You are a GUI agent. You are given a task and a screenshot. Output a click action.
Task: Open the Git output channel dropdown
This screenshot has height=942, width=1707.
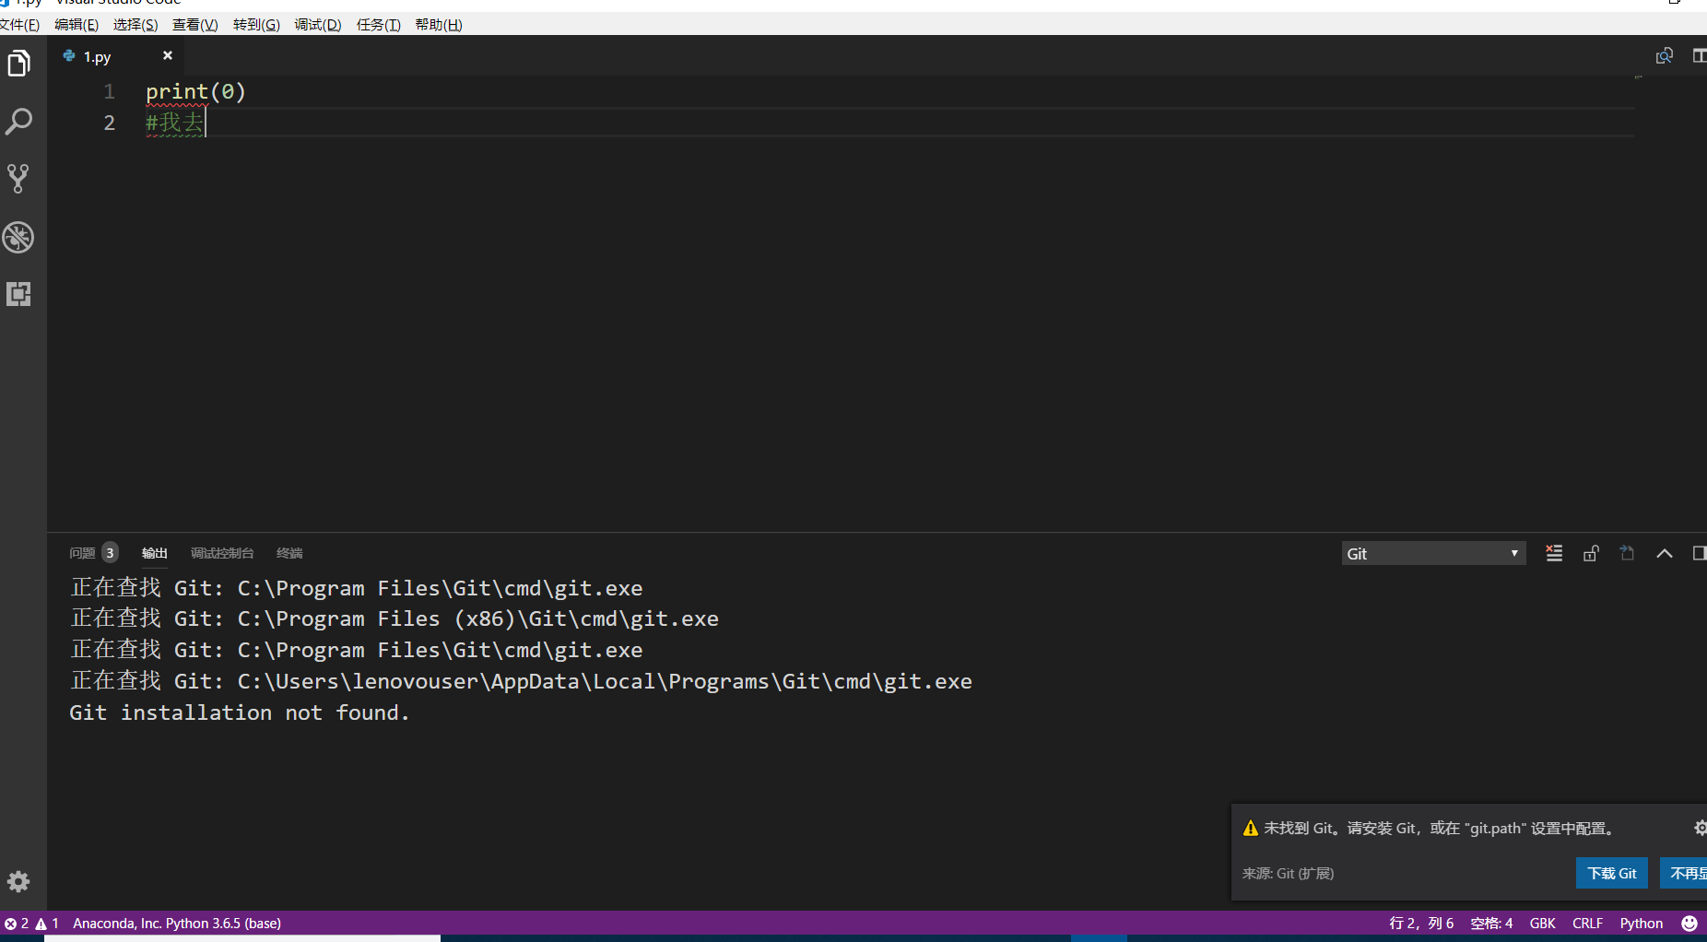(1433, 553)
